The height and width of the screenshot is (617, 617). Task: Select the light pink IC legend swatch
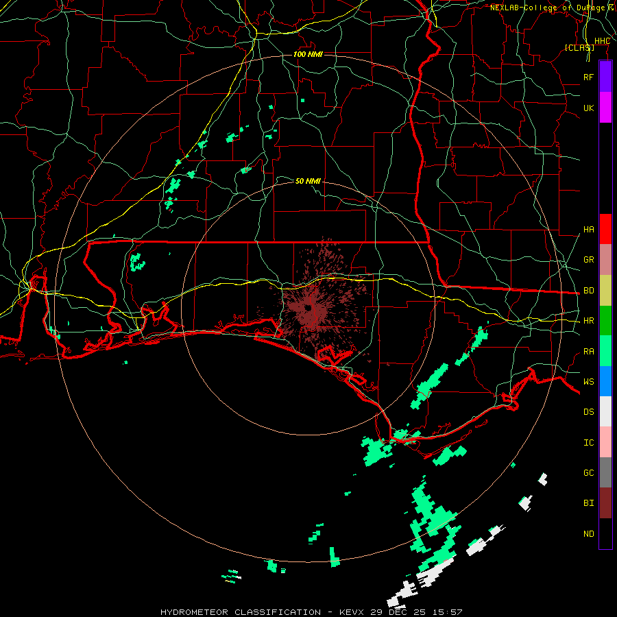pos(605,442)
